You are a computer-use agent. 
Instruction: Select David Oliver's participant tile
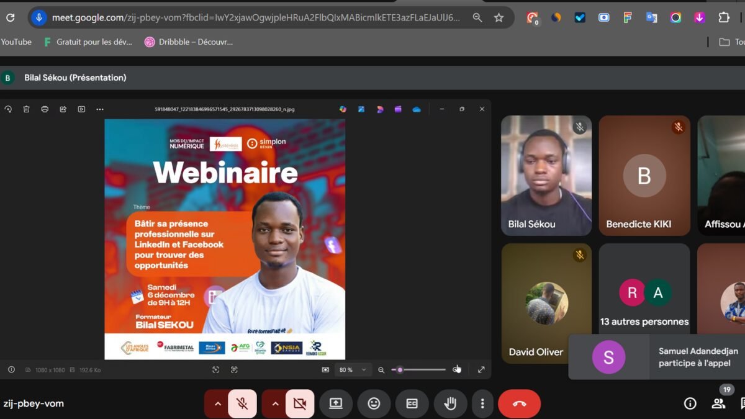pyautogui.click(x=546, y=303)
